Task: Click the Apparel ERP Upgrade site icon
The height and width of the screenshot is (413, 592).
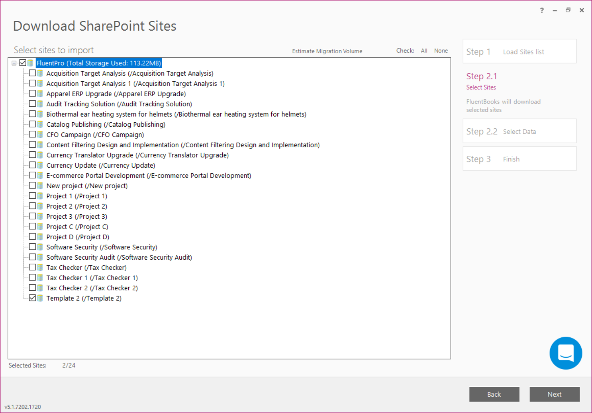Action: (x=40, y=94)
